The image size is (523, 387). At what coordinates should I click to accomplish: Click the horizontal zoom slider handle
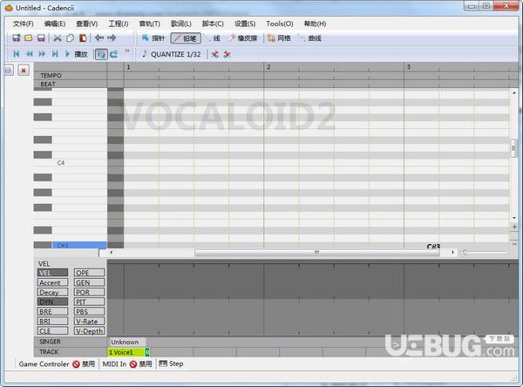[x=465, y=253]
